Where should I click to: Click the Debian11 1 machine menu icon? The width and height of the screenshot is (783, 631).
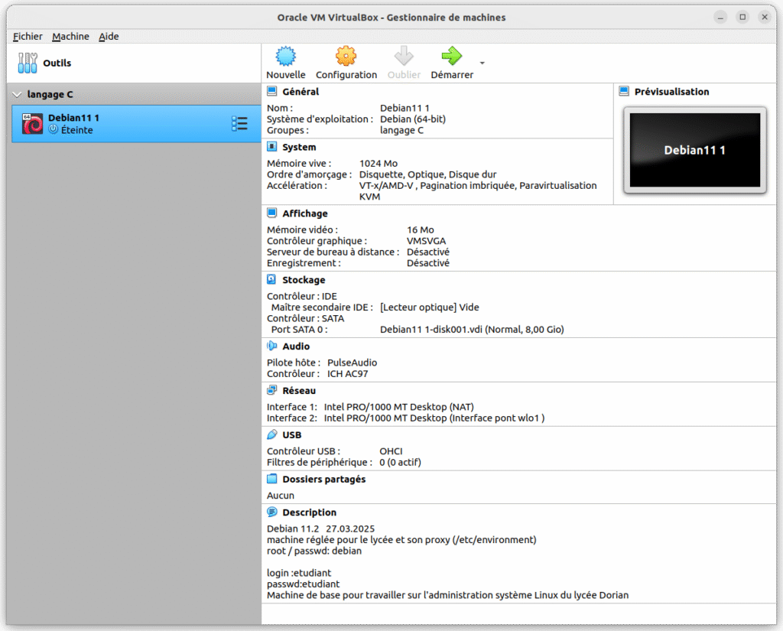(239, 124)
